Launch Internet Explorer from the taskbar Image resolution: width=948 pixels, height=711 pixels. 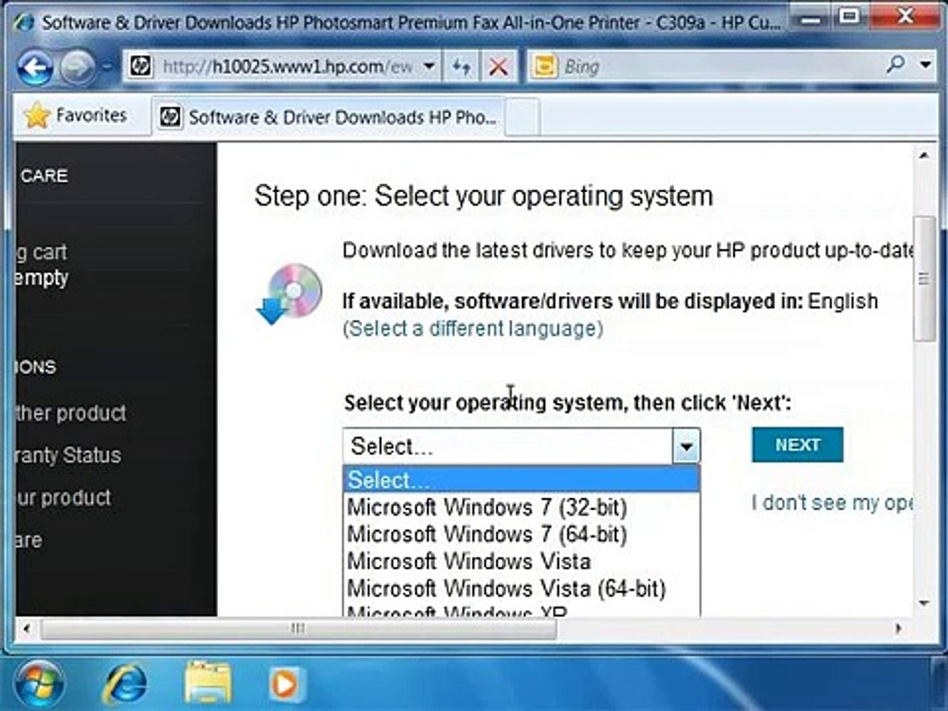124,685
